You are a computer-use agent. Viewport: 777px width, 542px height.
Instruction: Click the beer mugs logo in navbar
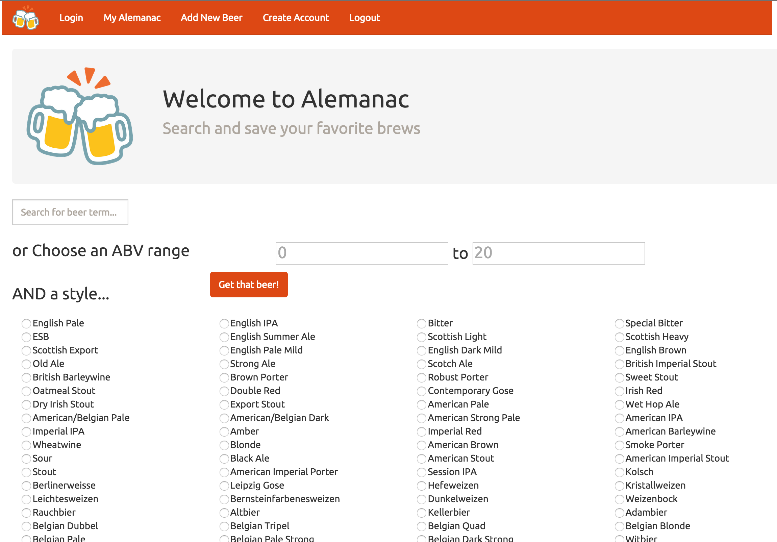click(26, 18)
